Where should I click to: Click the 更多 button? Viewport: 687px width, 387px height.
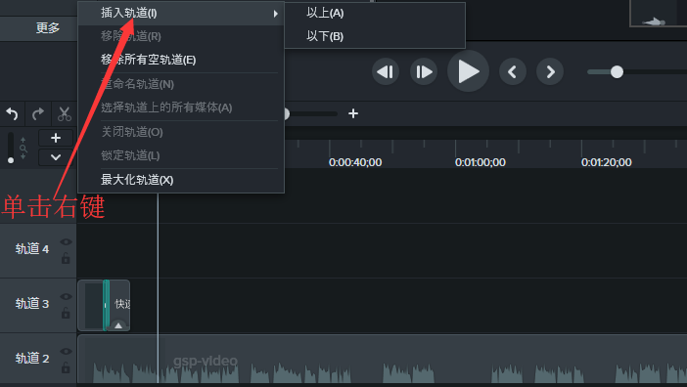(47, 28)
